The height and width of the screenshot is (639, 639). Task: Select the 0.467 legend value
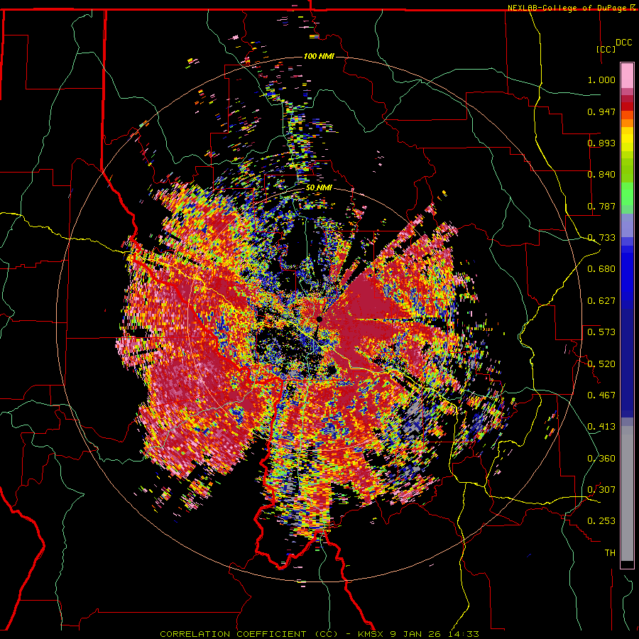pyautogui.click(x=601, y=395)
